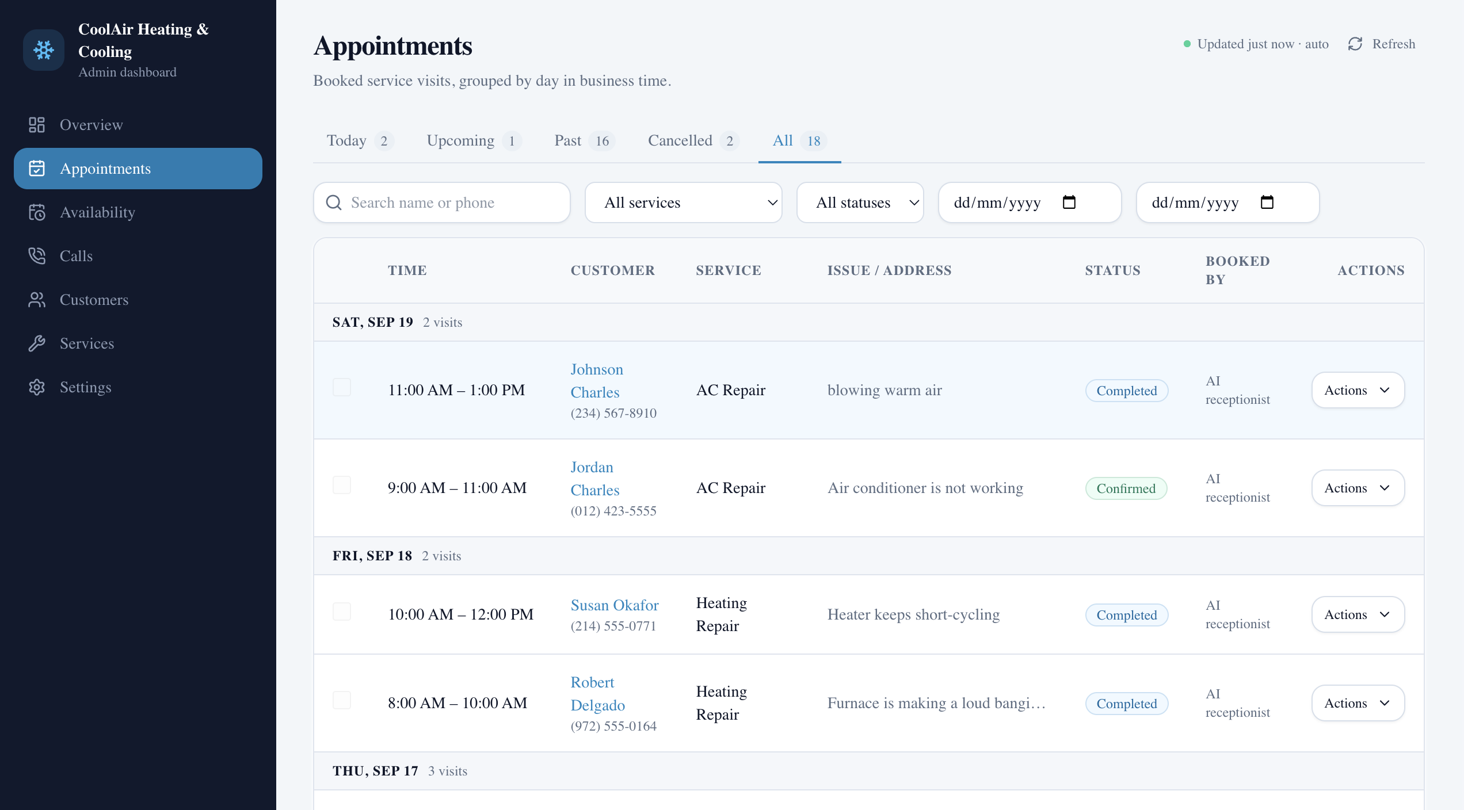This screenshot has width=1464, height=810.
Task: Open Susan Okafor customer link
Action: pos(615,605)
